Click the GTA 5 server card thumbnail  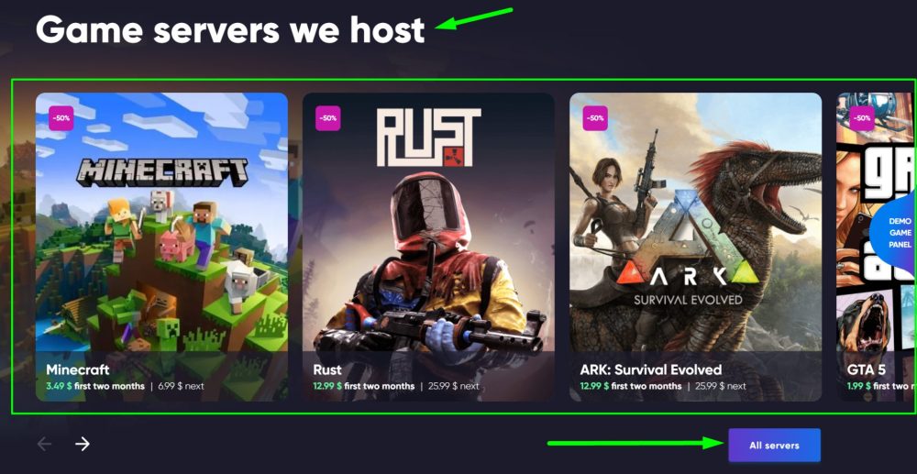pyautogui.click(x=876, y=247)
